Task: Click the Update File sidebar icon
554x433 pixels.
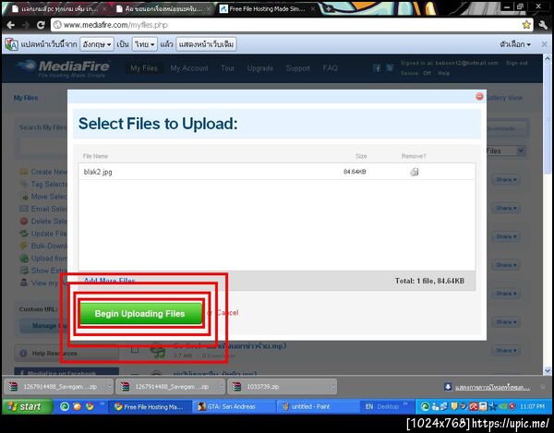Action: (x=24, y=234)
